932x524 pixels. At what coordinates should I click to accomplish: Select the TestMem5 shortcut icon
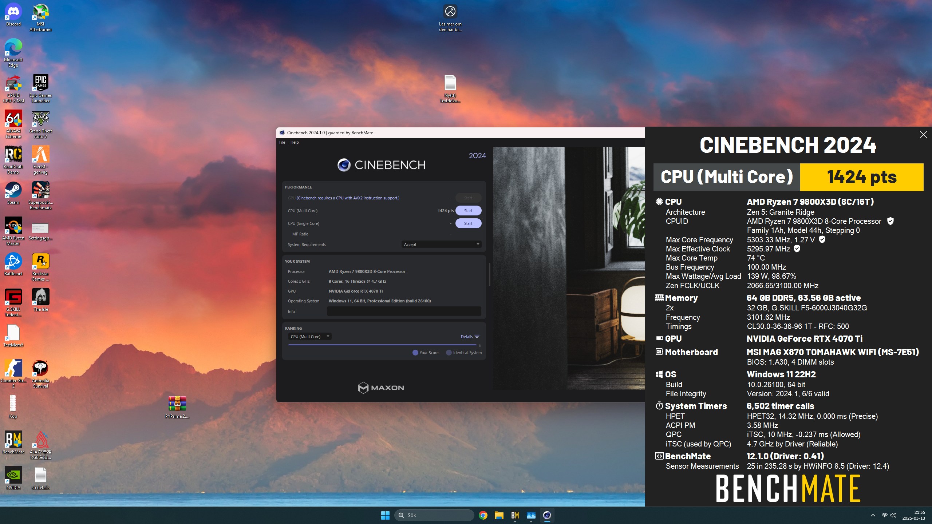click(x=13, y=336)
